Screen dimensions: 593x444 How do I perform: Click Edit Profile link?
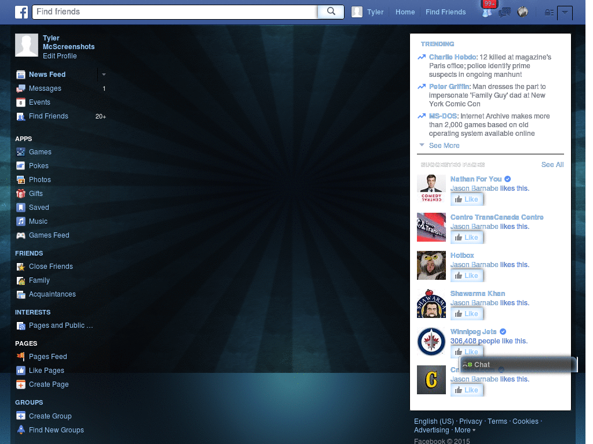coord(60,56)
